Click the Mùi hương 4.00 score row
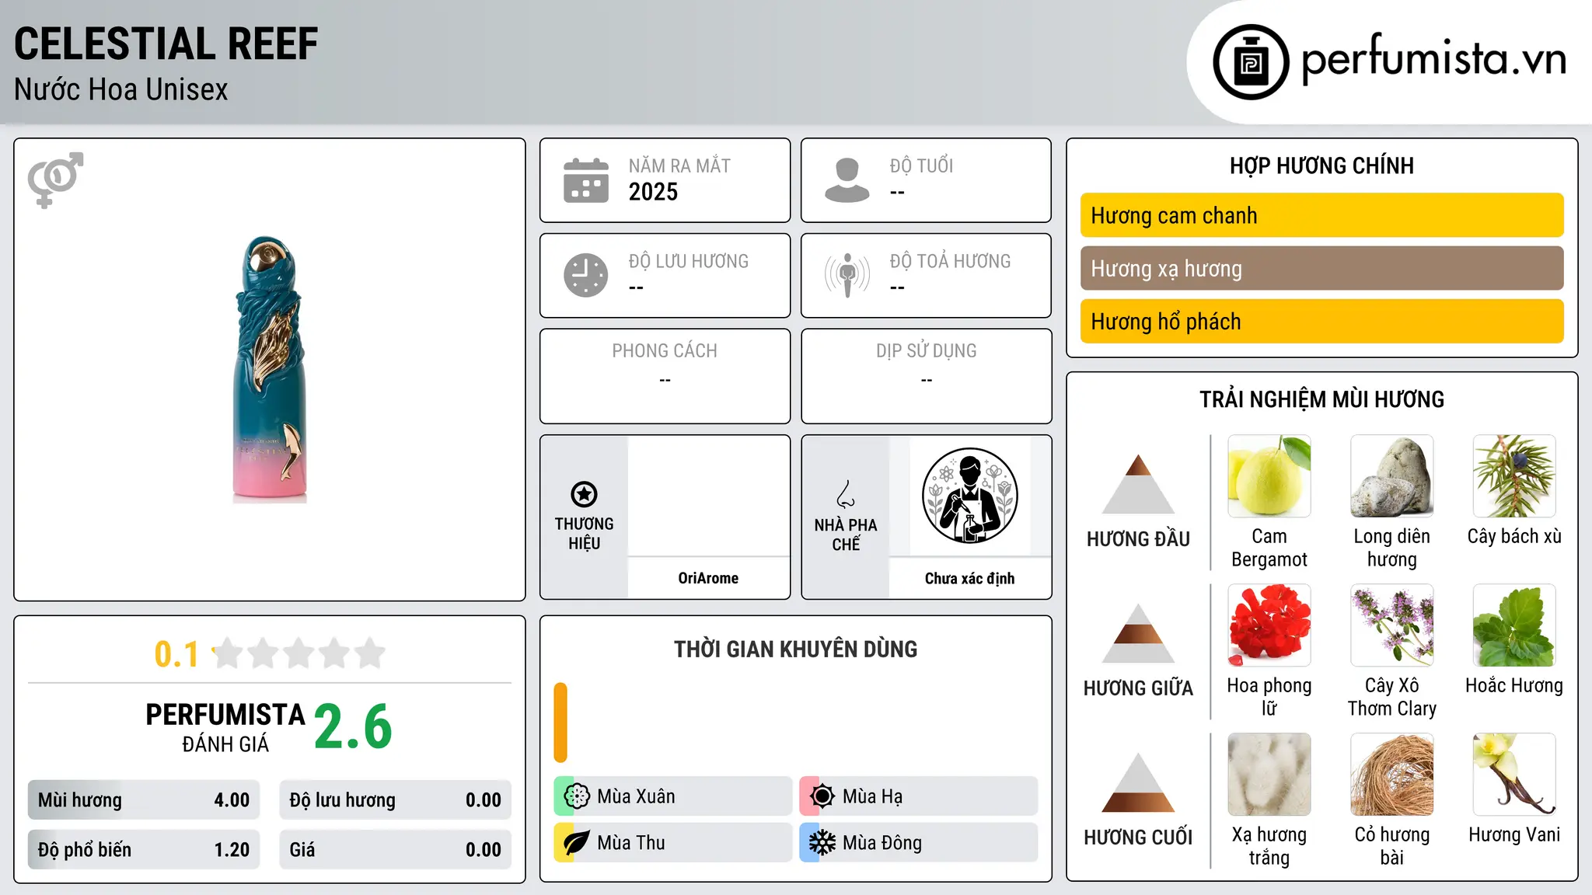This screenshot has height=895, width=1592. point(144,800)
